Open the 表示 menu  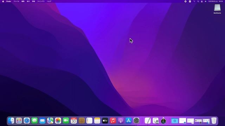point(28,1)
